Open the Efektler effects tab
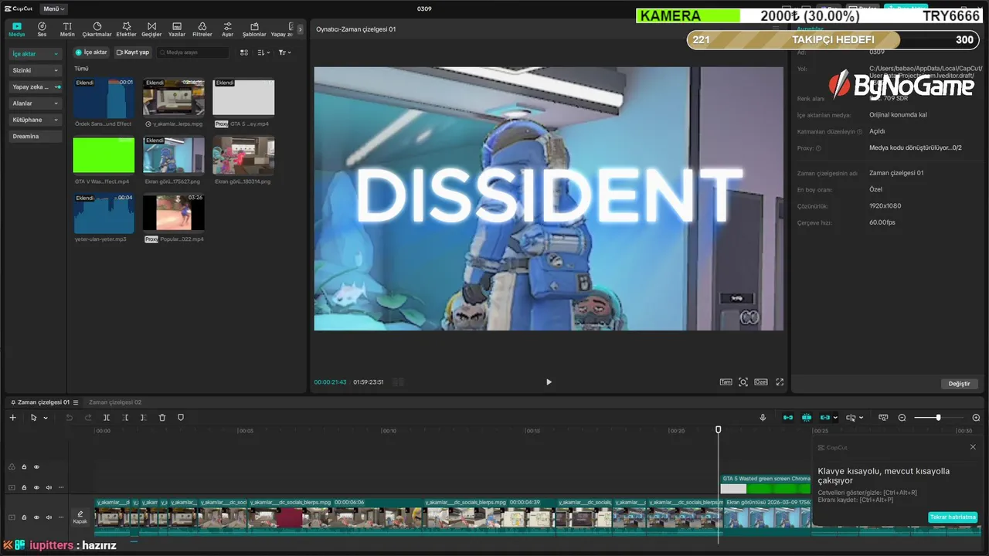The width and height of the screenshot is (989, 556). pos(126,29)
